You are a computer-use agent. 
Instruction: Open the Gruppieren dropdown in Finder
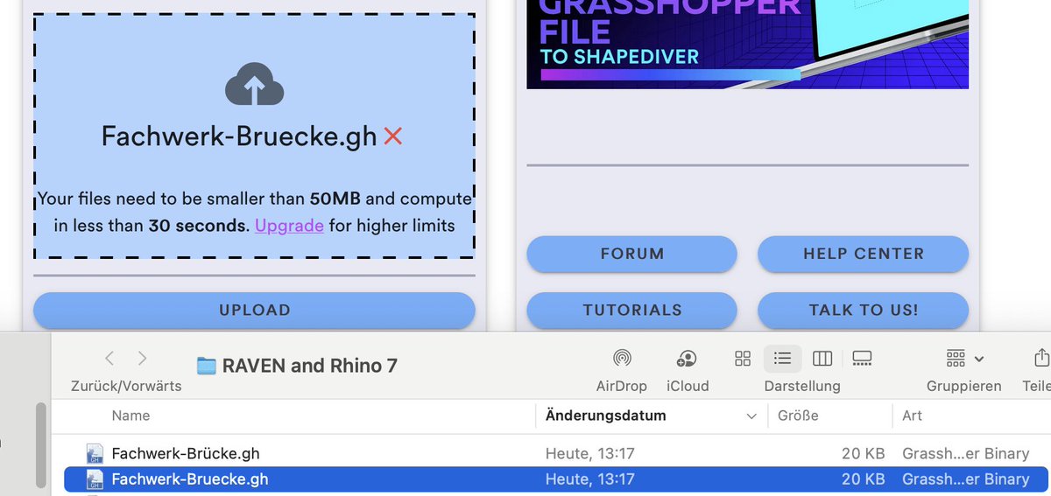(964, 359)
